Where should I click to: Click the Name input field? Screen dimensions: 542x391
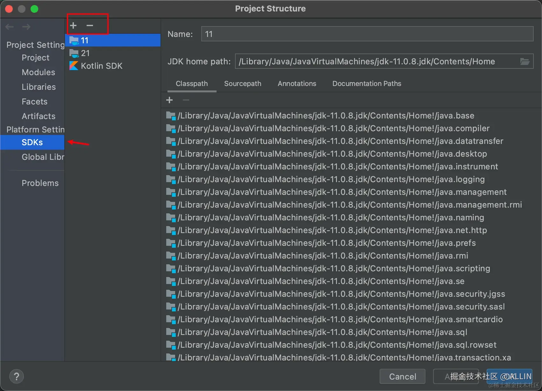[367, 34]
